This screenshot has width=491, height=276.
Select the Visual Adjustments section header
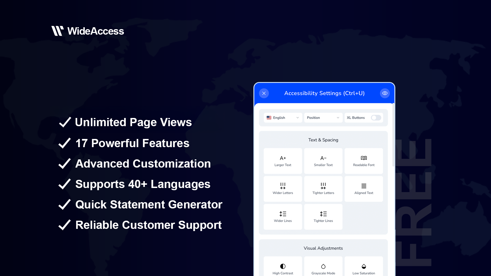point(323,248)
